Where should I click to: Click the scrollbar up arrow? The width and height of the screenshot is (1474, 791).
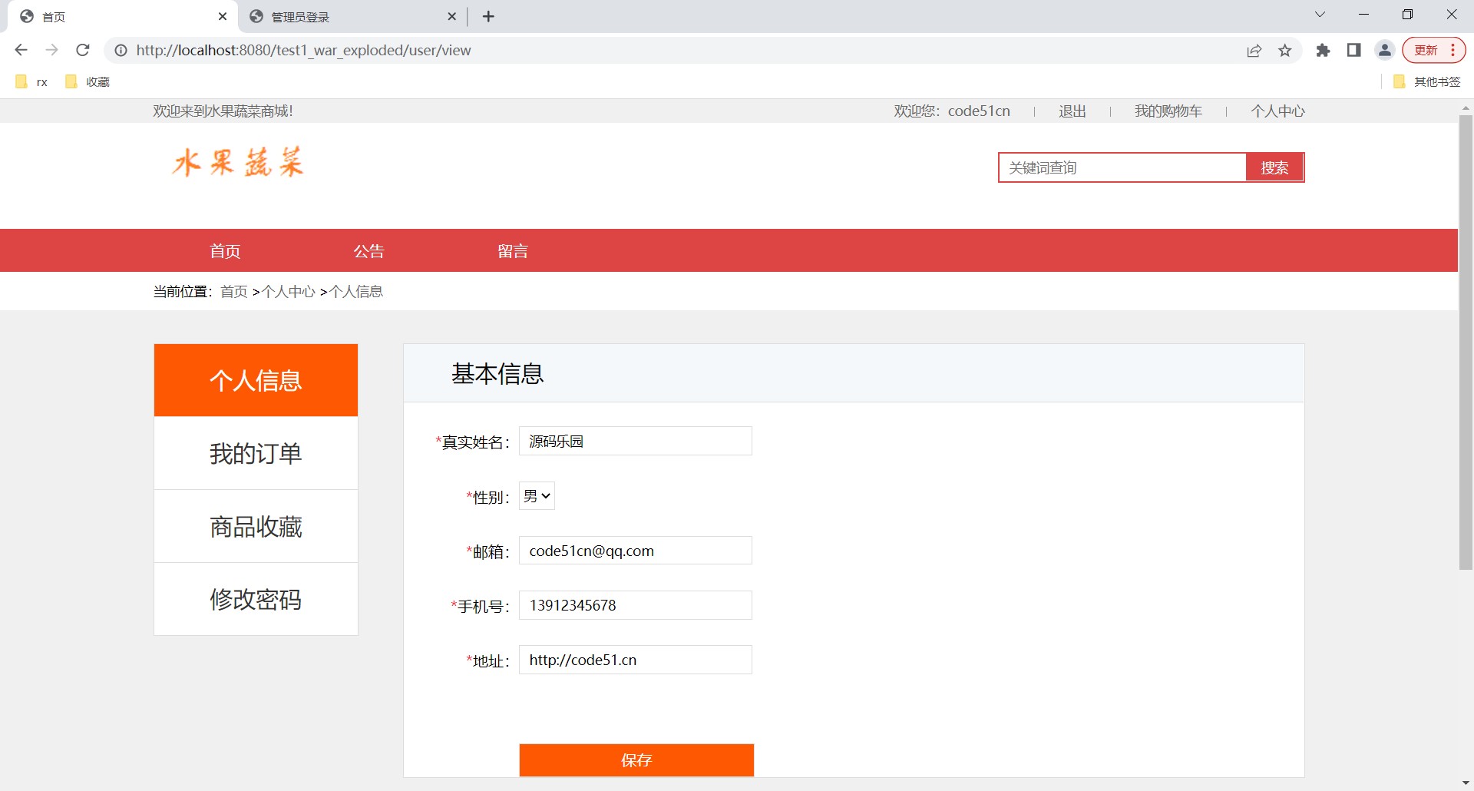click(1466, 108)
